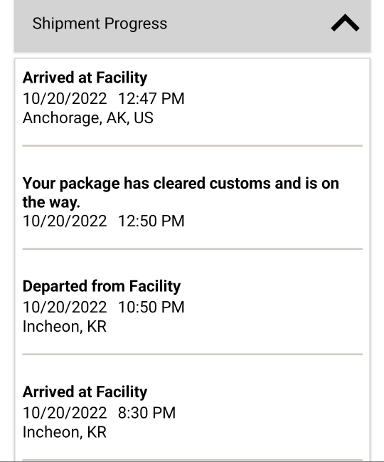Image resolution: width=384 pixels, height=462 pixels.
Task: Click the gray Shipment Progress header bar
Action: (193, 26)
